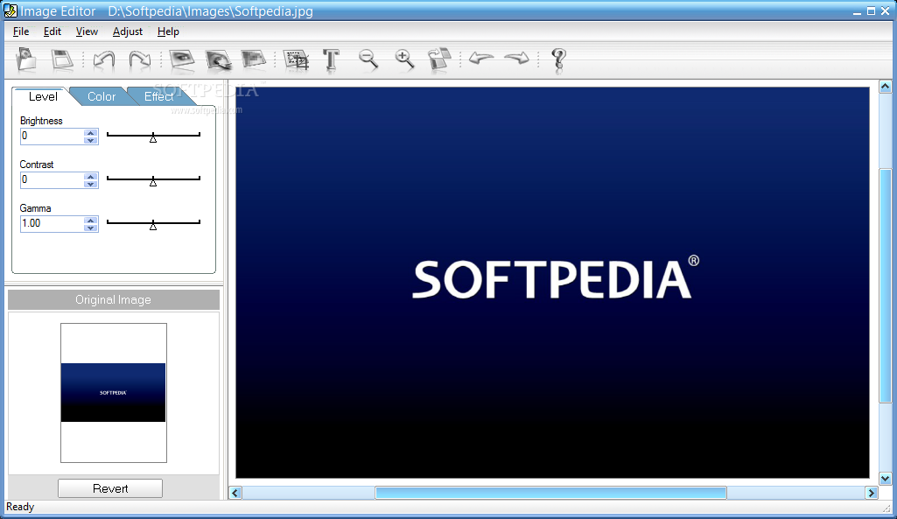Click the horizontal scrollbar left arrow
The width and height of the screenshot is (897, 519).
pyautogui.click(x=235, y=493)
